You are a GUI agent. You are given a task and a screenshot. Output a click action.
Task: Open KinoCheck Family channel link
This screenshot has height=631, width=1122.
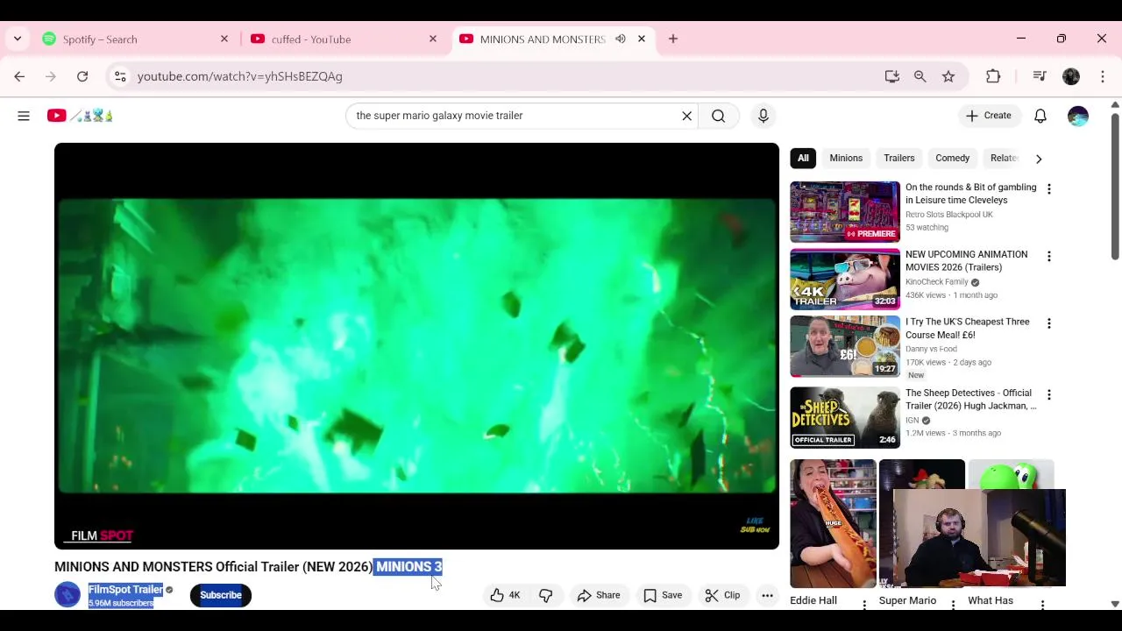936,282
